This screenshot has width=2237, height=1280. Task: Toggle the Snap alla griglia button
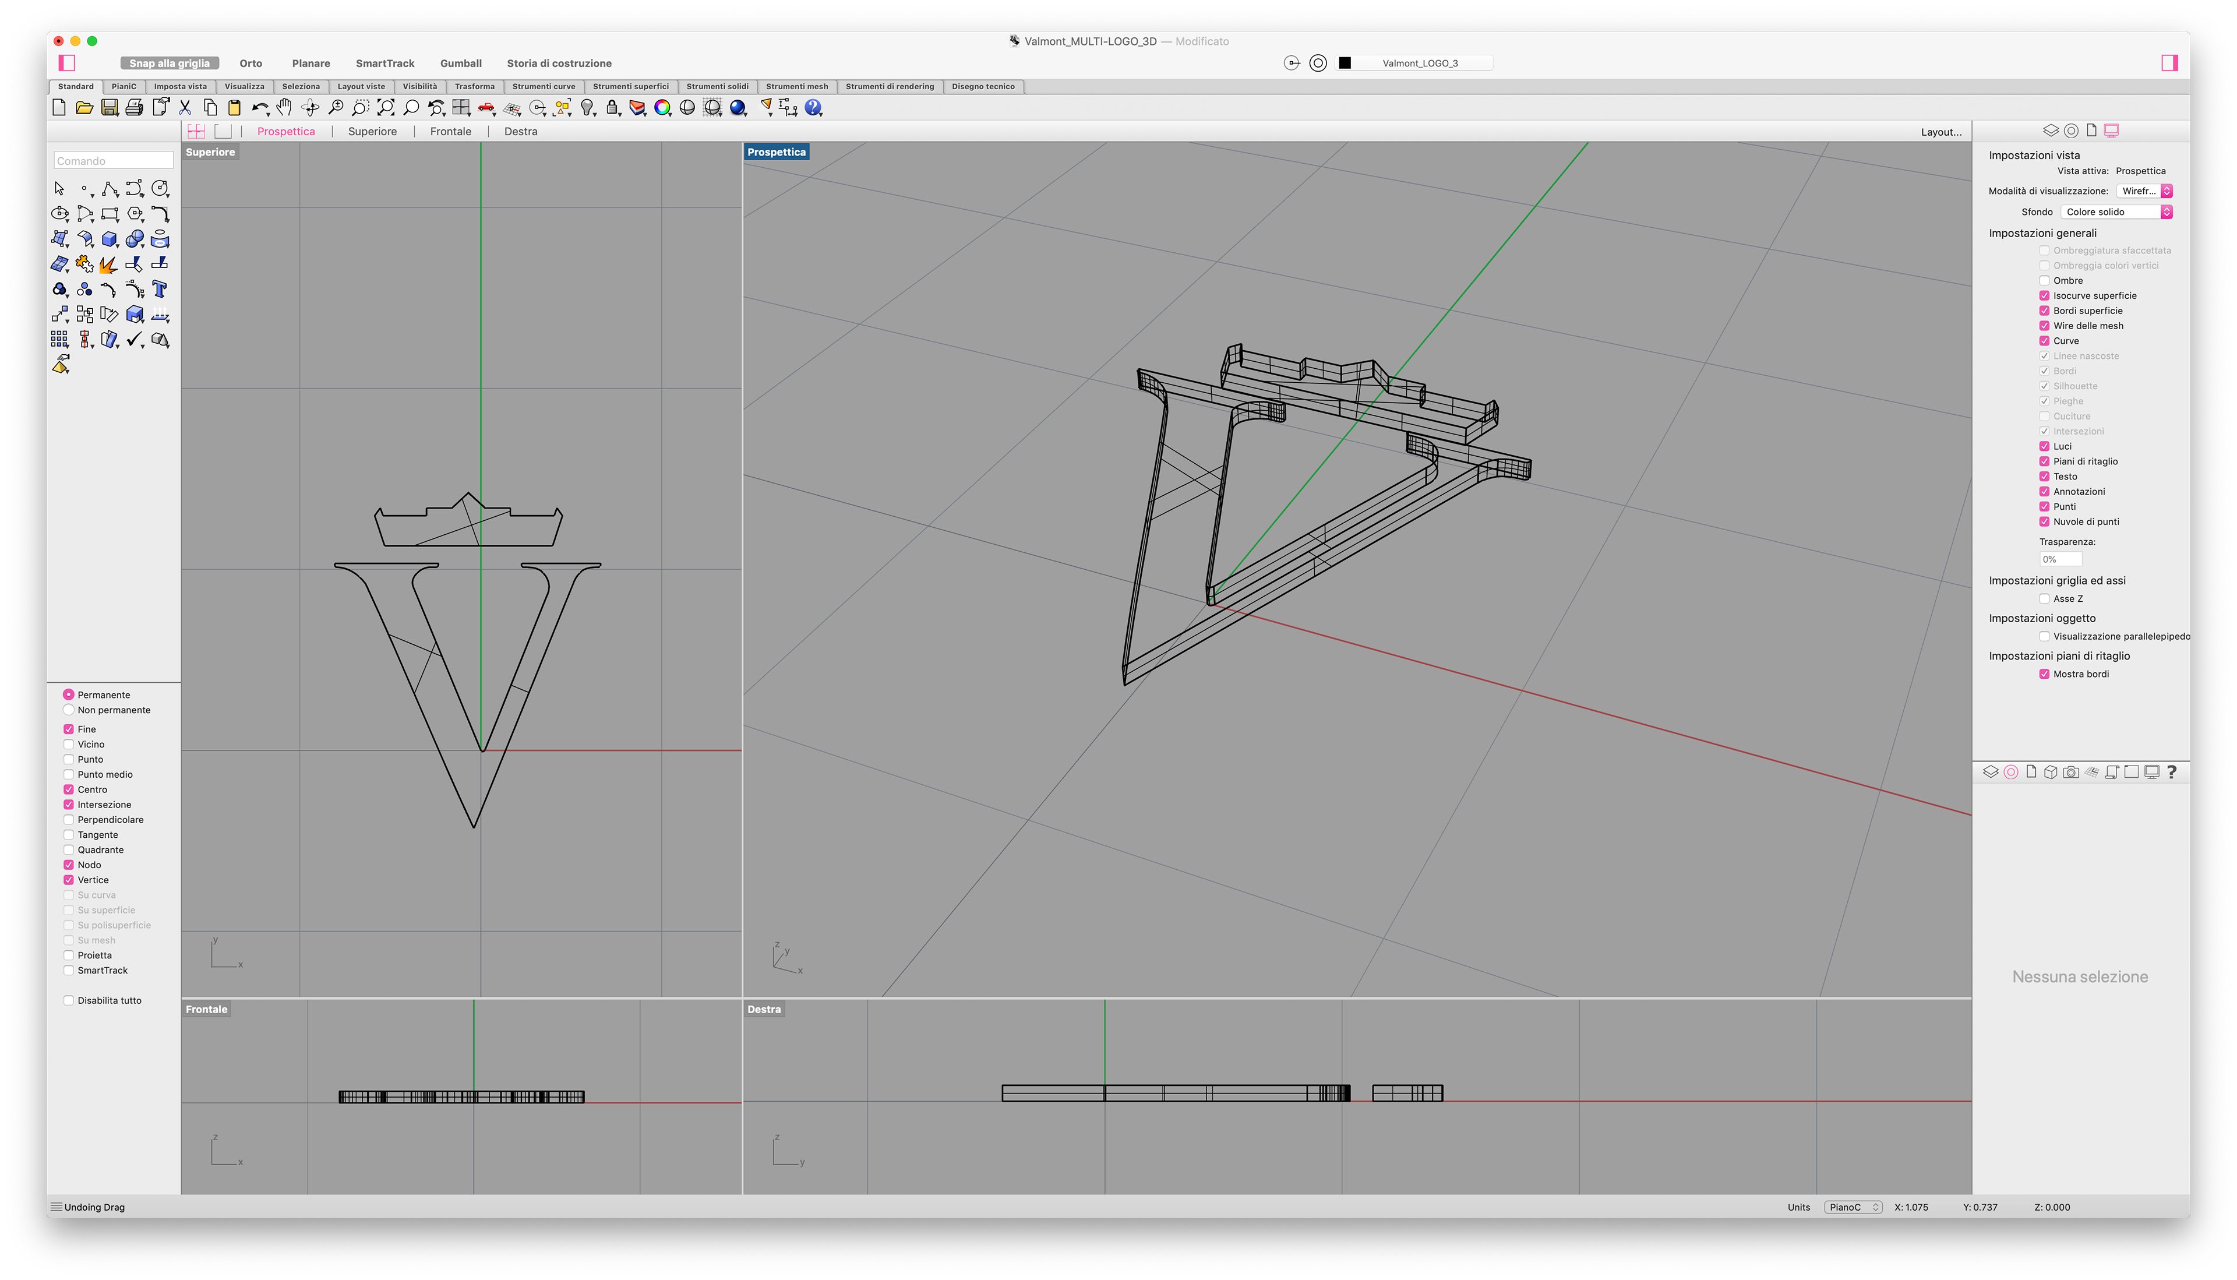click(x=169, y=64)
